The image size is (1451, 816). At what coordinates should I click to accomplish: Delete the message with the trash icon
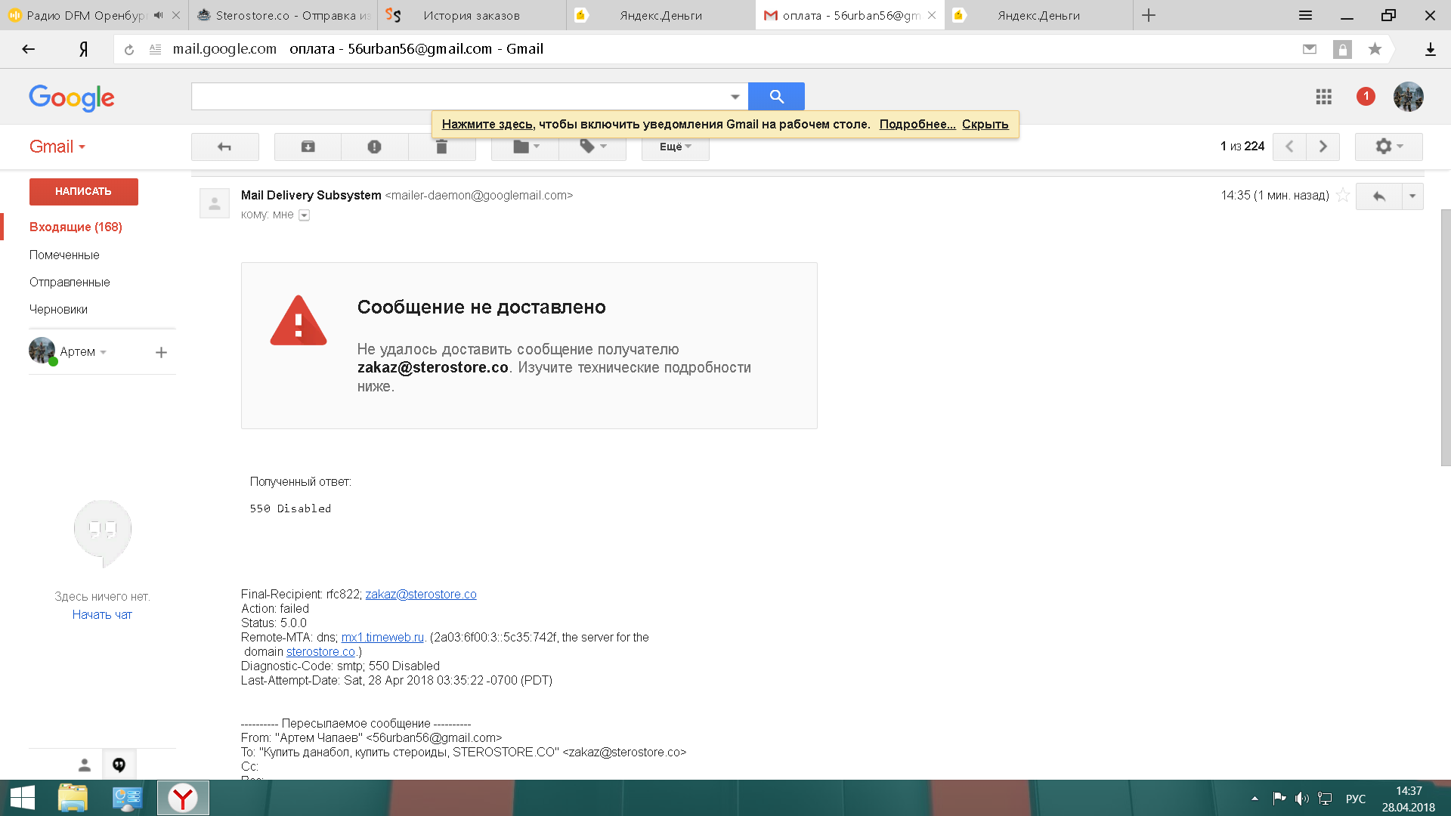point(441,147)
